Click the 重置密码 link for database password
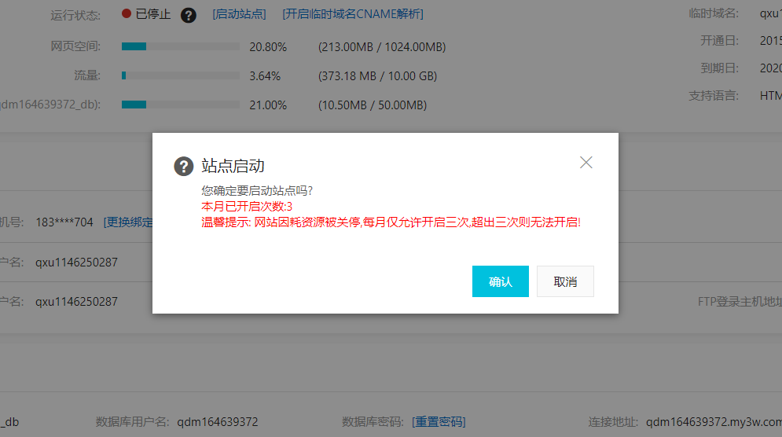Viewport: 782px width, 437px height. (x=439, y=422)
